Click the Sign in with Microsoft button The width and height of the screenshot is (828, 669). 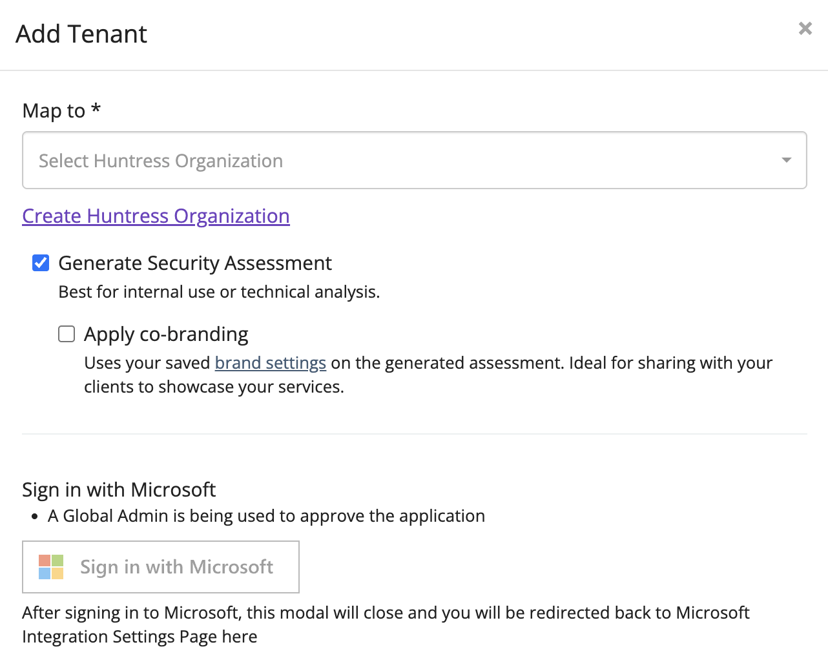click(161, 567)
